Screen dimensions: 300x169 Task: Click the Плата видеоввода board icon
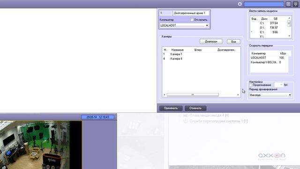186,115
